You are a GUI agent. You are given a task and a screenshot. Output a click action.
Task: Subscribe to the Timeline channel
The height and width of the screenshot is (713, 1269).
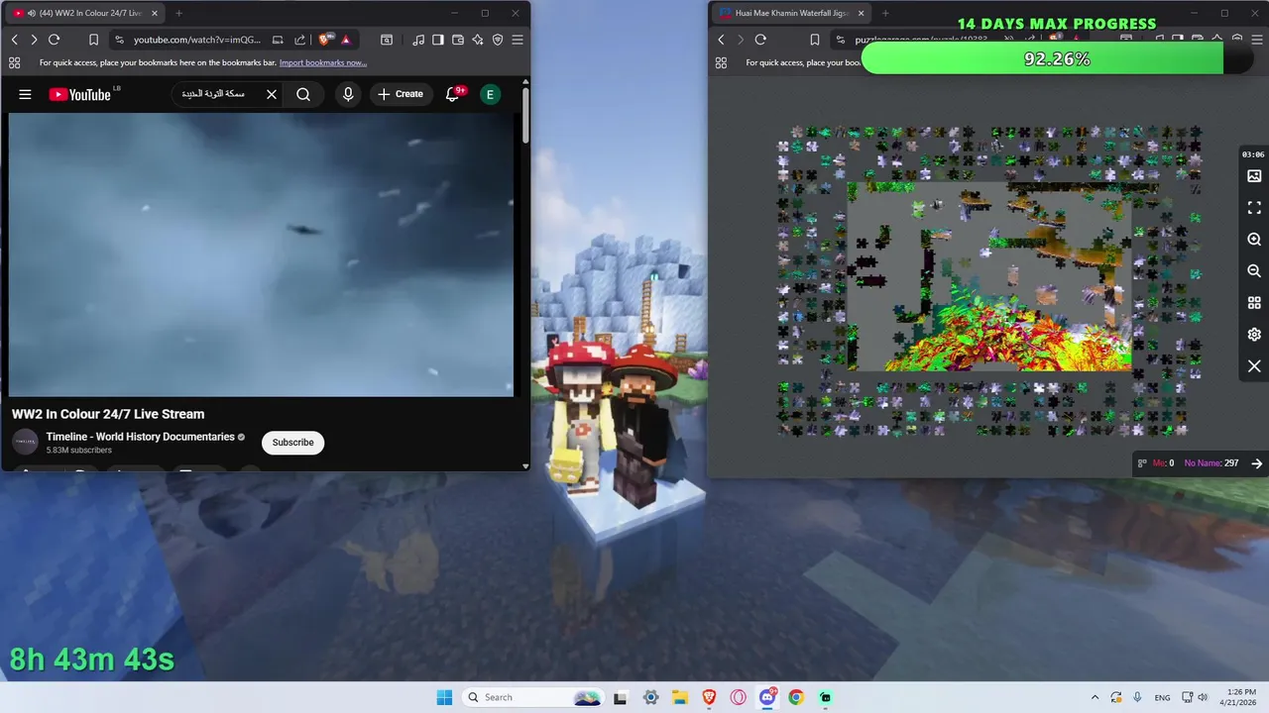[x=292, y=443]
